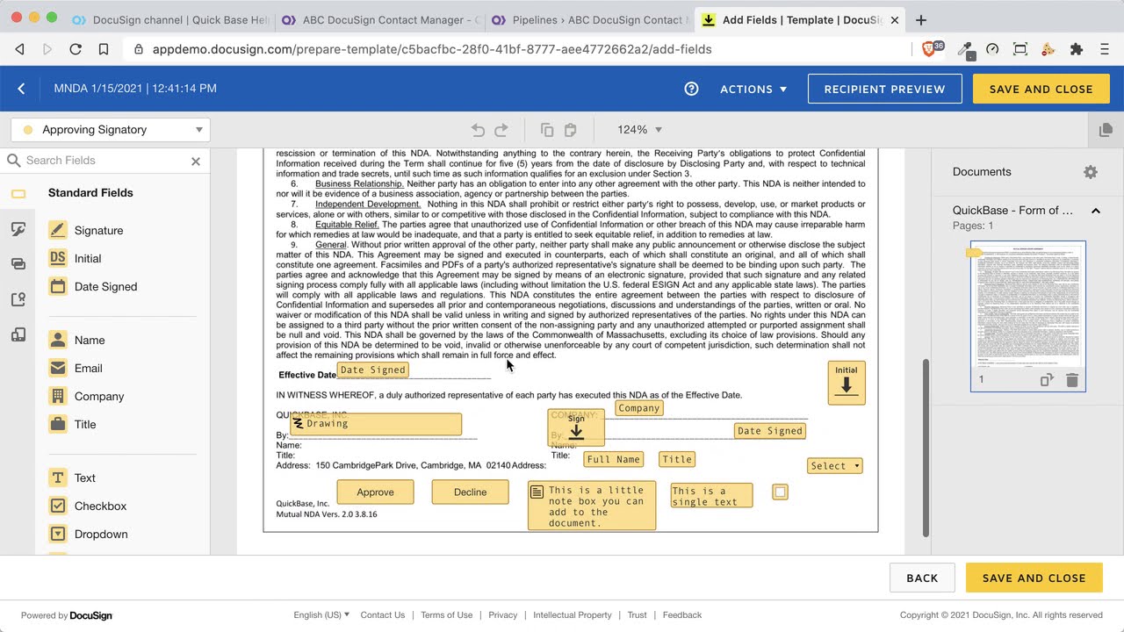
Task: Paste the copied field
Action: pyautogui.click(x=571, y=130)
